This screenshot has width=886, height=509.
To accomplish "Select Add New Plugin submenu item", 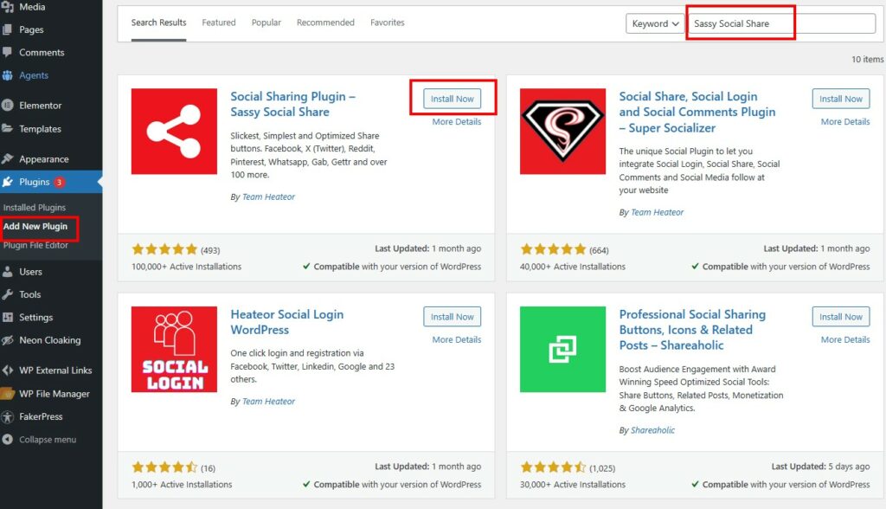I will click(35, 226).
